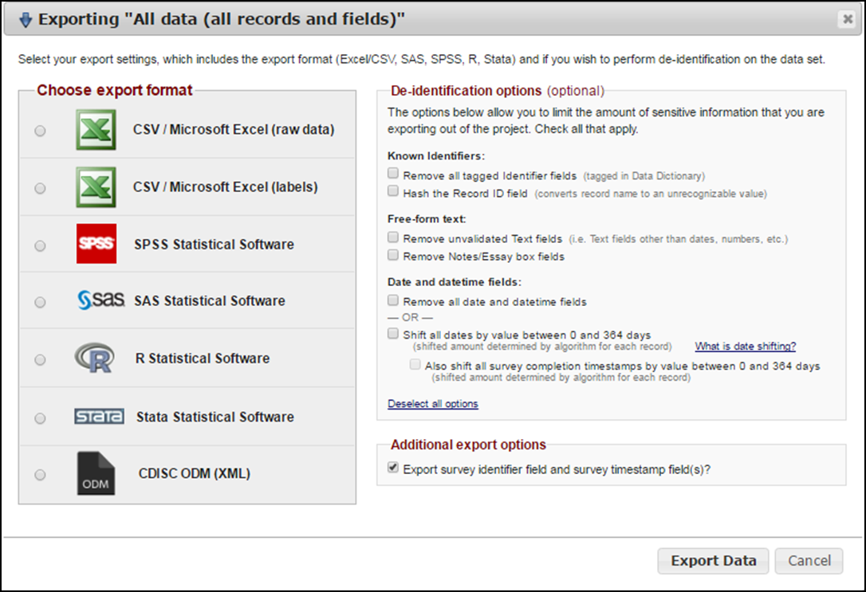Open the "What is date shifting?" link
The height and width of the screenshot is (592, 866).
(745, 347)
